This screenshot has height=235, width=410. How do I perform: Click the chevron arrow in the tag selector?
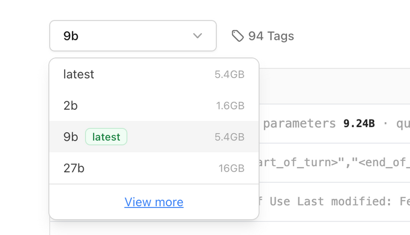198,36
